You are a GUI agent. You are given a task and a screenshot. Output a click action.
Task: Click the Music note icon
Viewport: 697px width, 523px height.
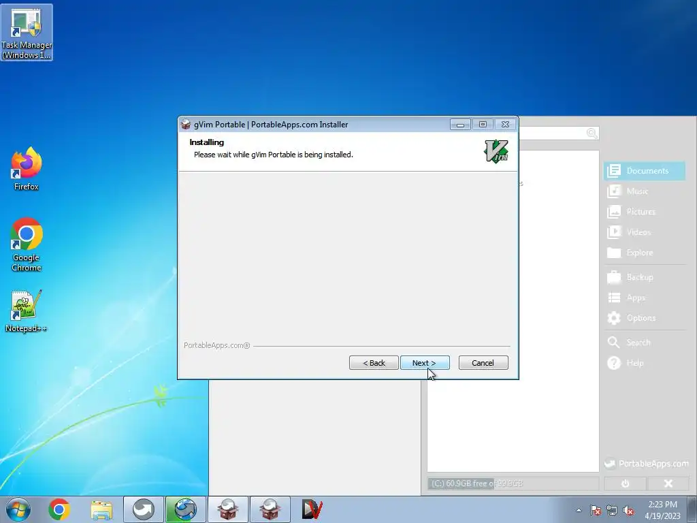614,191
